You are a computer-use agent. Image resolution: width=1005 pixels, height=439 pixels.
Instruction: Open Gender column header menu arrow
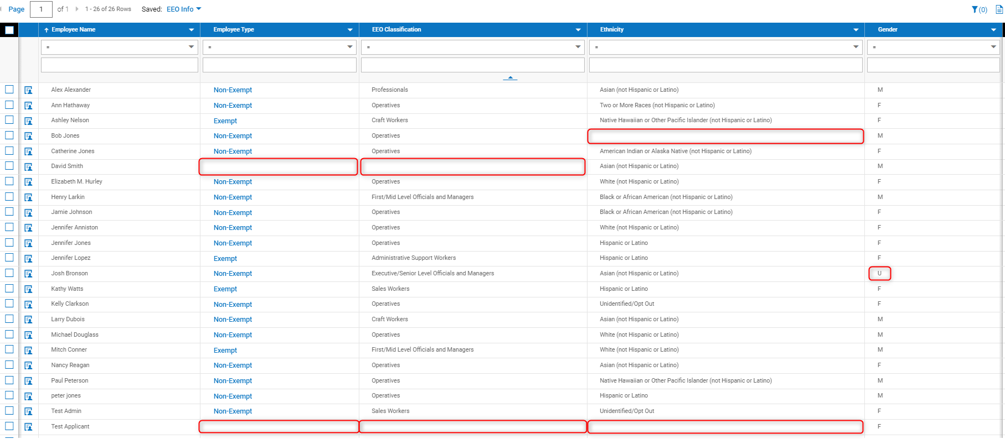(x=993, y=30)
